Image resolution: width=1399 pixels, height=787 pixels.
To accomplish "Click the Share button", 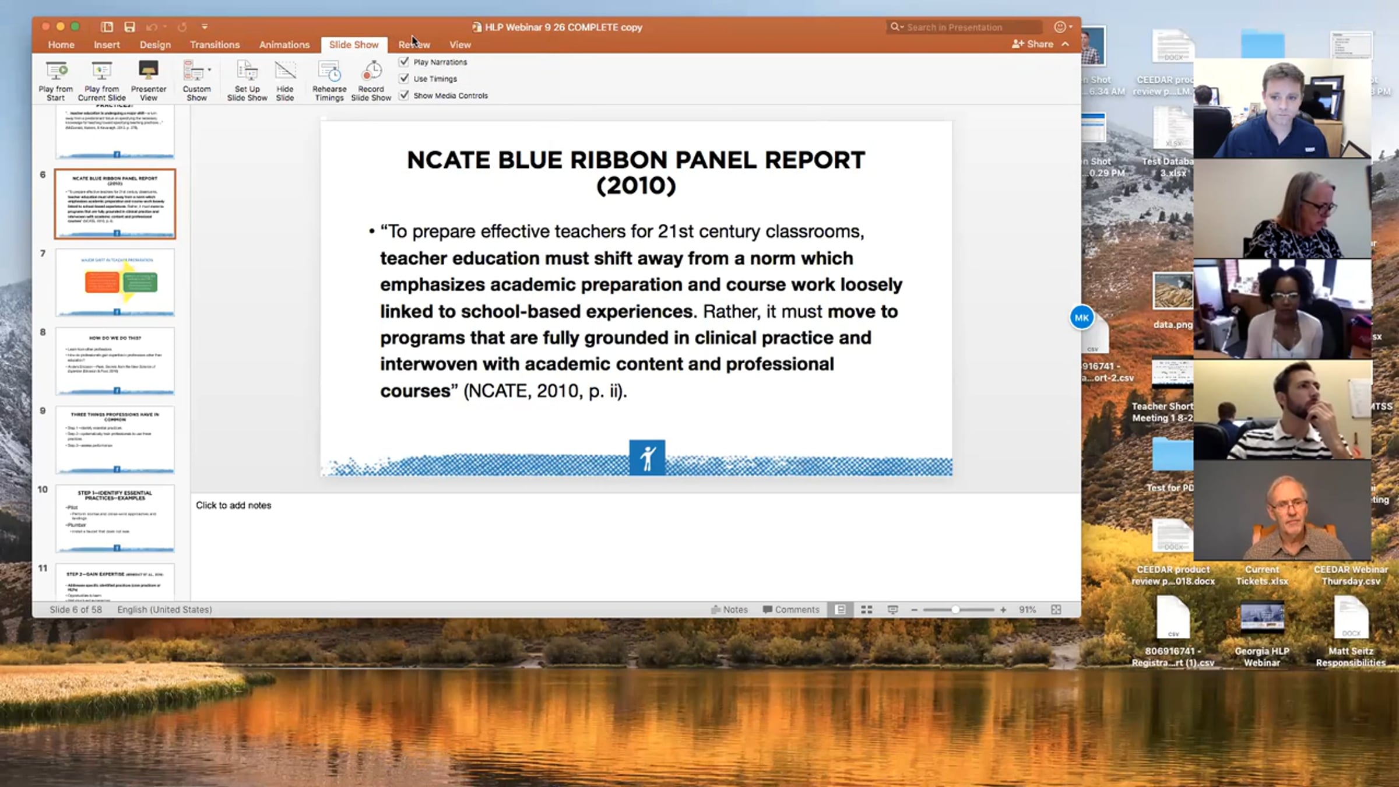I will (1033, 44).
